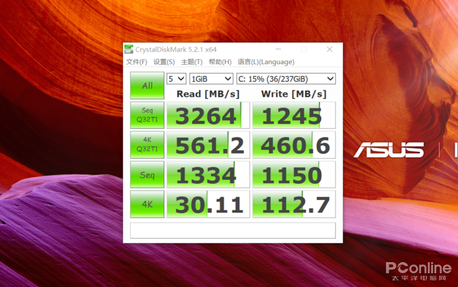Click the Seq Q32T1 write result 1245

point(294,116)
